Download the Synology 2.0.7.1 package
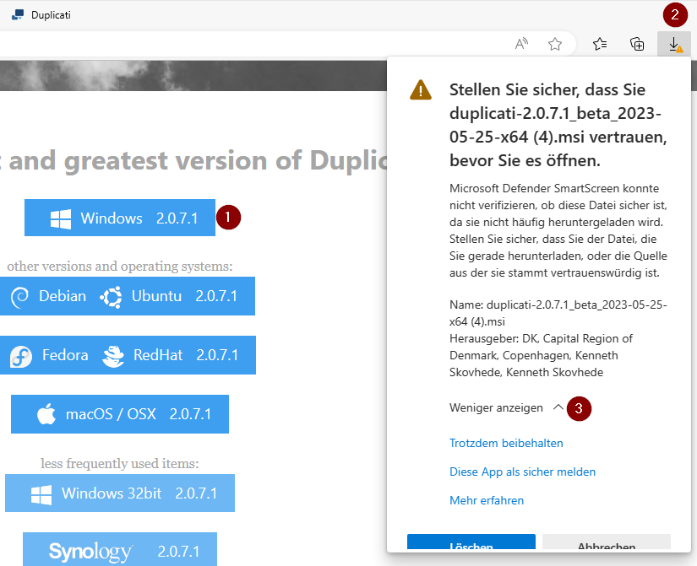697x566 pixels. tap(120, 550)
